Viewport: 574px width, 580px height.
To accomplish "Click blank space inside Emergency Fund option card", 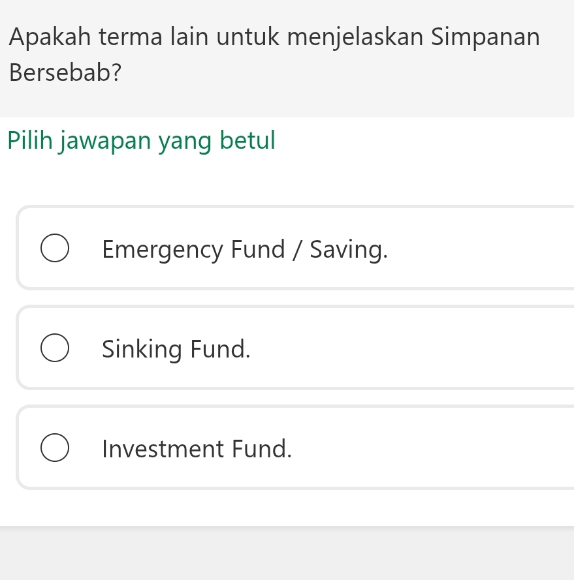I will (483, 249).
